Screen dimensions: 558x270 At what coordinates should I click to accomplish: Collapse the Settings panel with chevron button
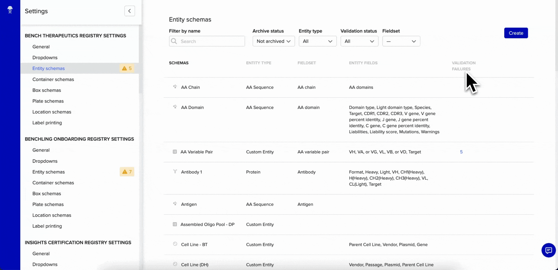pos(129,11)
